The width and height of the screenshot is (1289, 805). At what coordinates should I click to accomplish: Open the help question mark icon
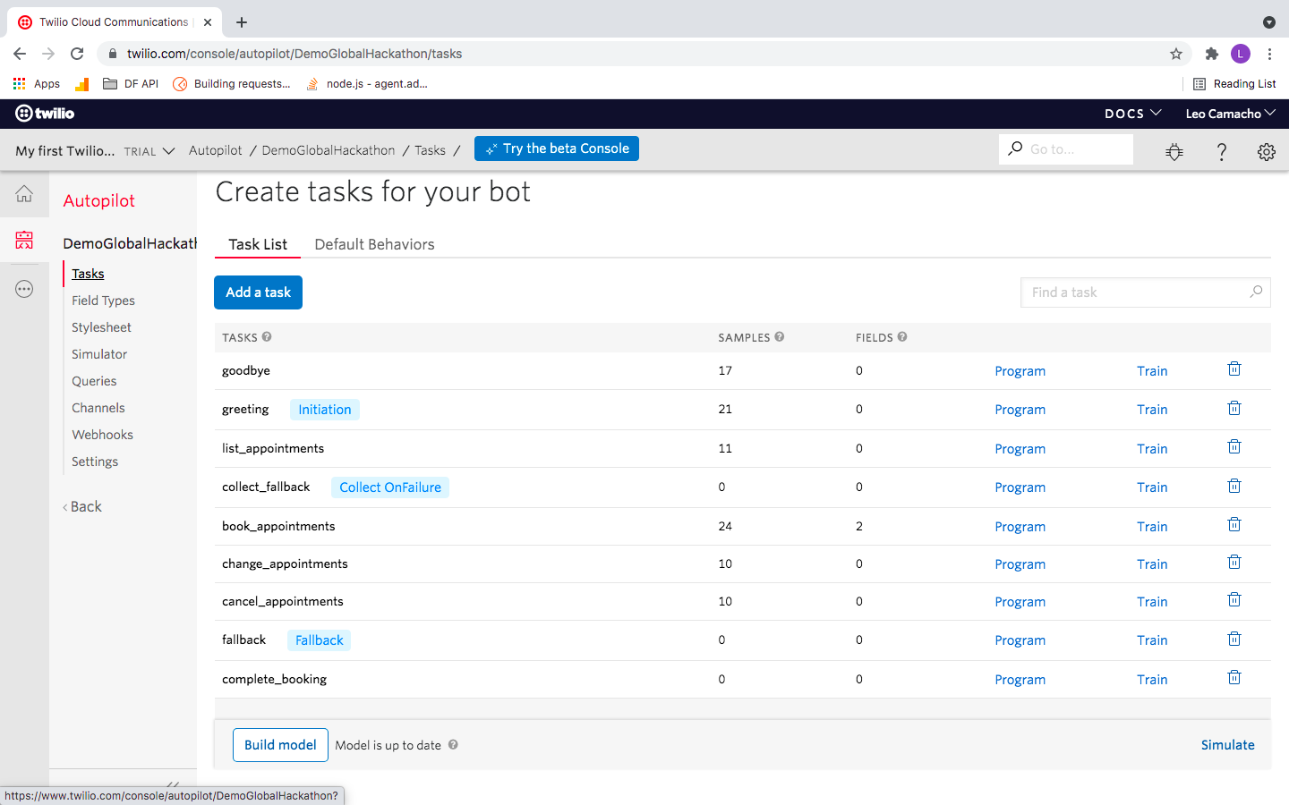1221,151
